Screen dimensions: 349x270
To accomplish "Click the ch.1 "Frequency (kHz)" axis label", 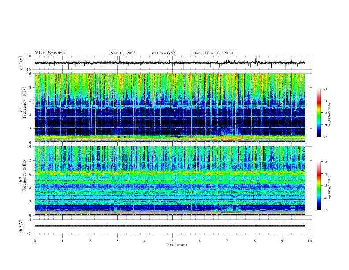I will click(x=24, y=103).
